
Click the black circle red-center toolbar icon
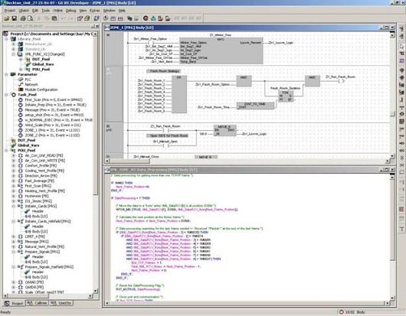[146, 18]
